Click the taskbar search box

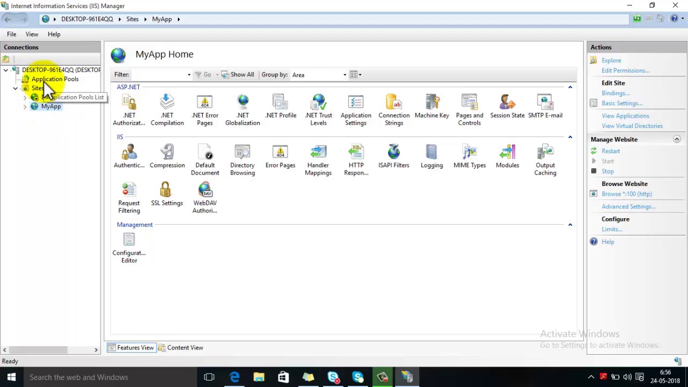click(110, 377)
